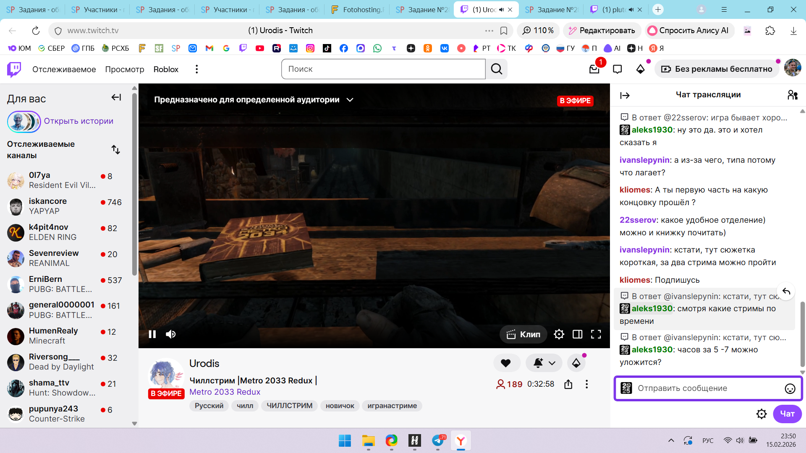Share the Urodis stream
The image size is (806, 453).
tap(568, 384)
